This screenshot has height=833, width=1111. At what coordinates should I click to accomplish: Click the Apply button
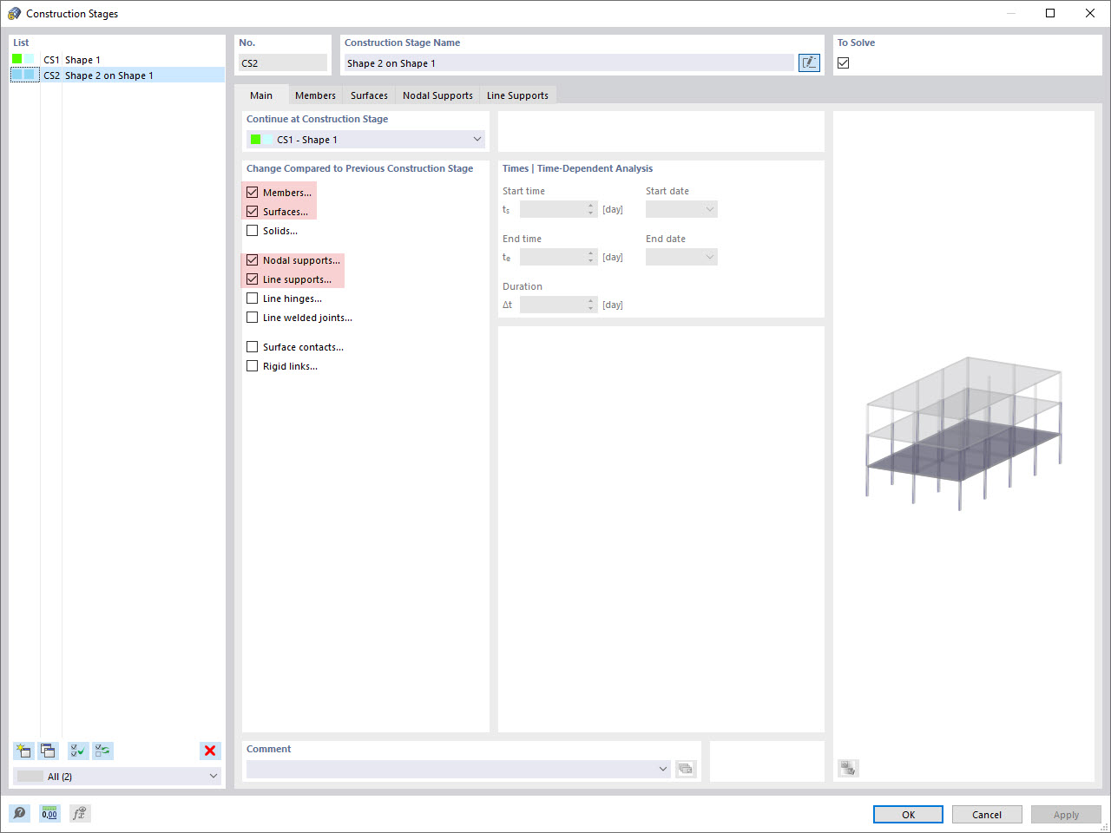pyautogui.click(x=1066, y=815)
